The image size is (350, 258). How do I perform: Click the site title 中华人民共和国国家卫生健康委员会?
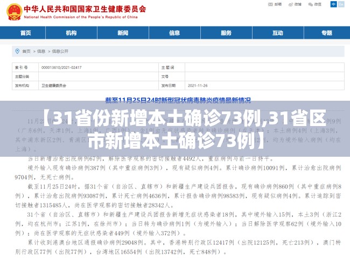85,9
